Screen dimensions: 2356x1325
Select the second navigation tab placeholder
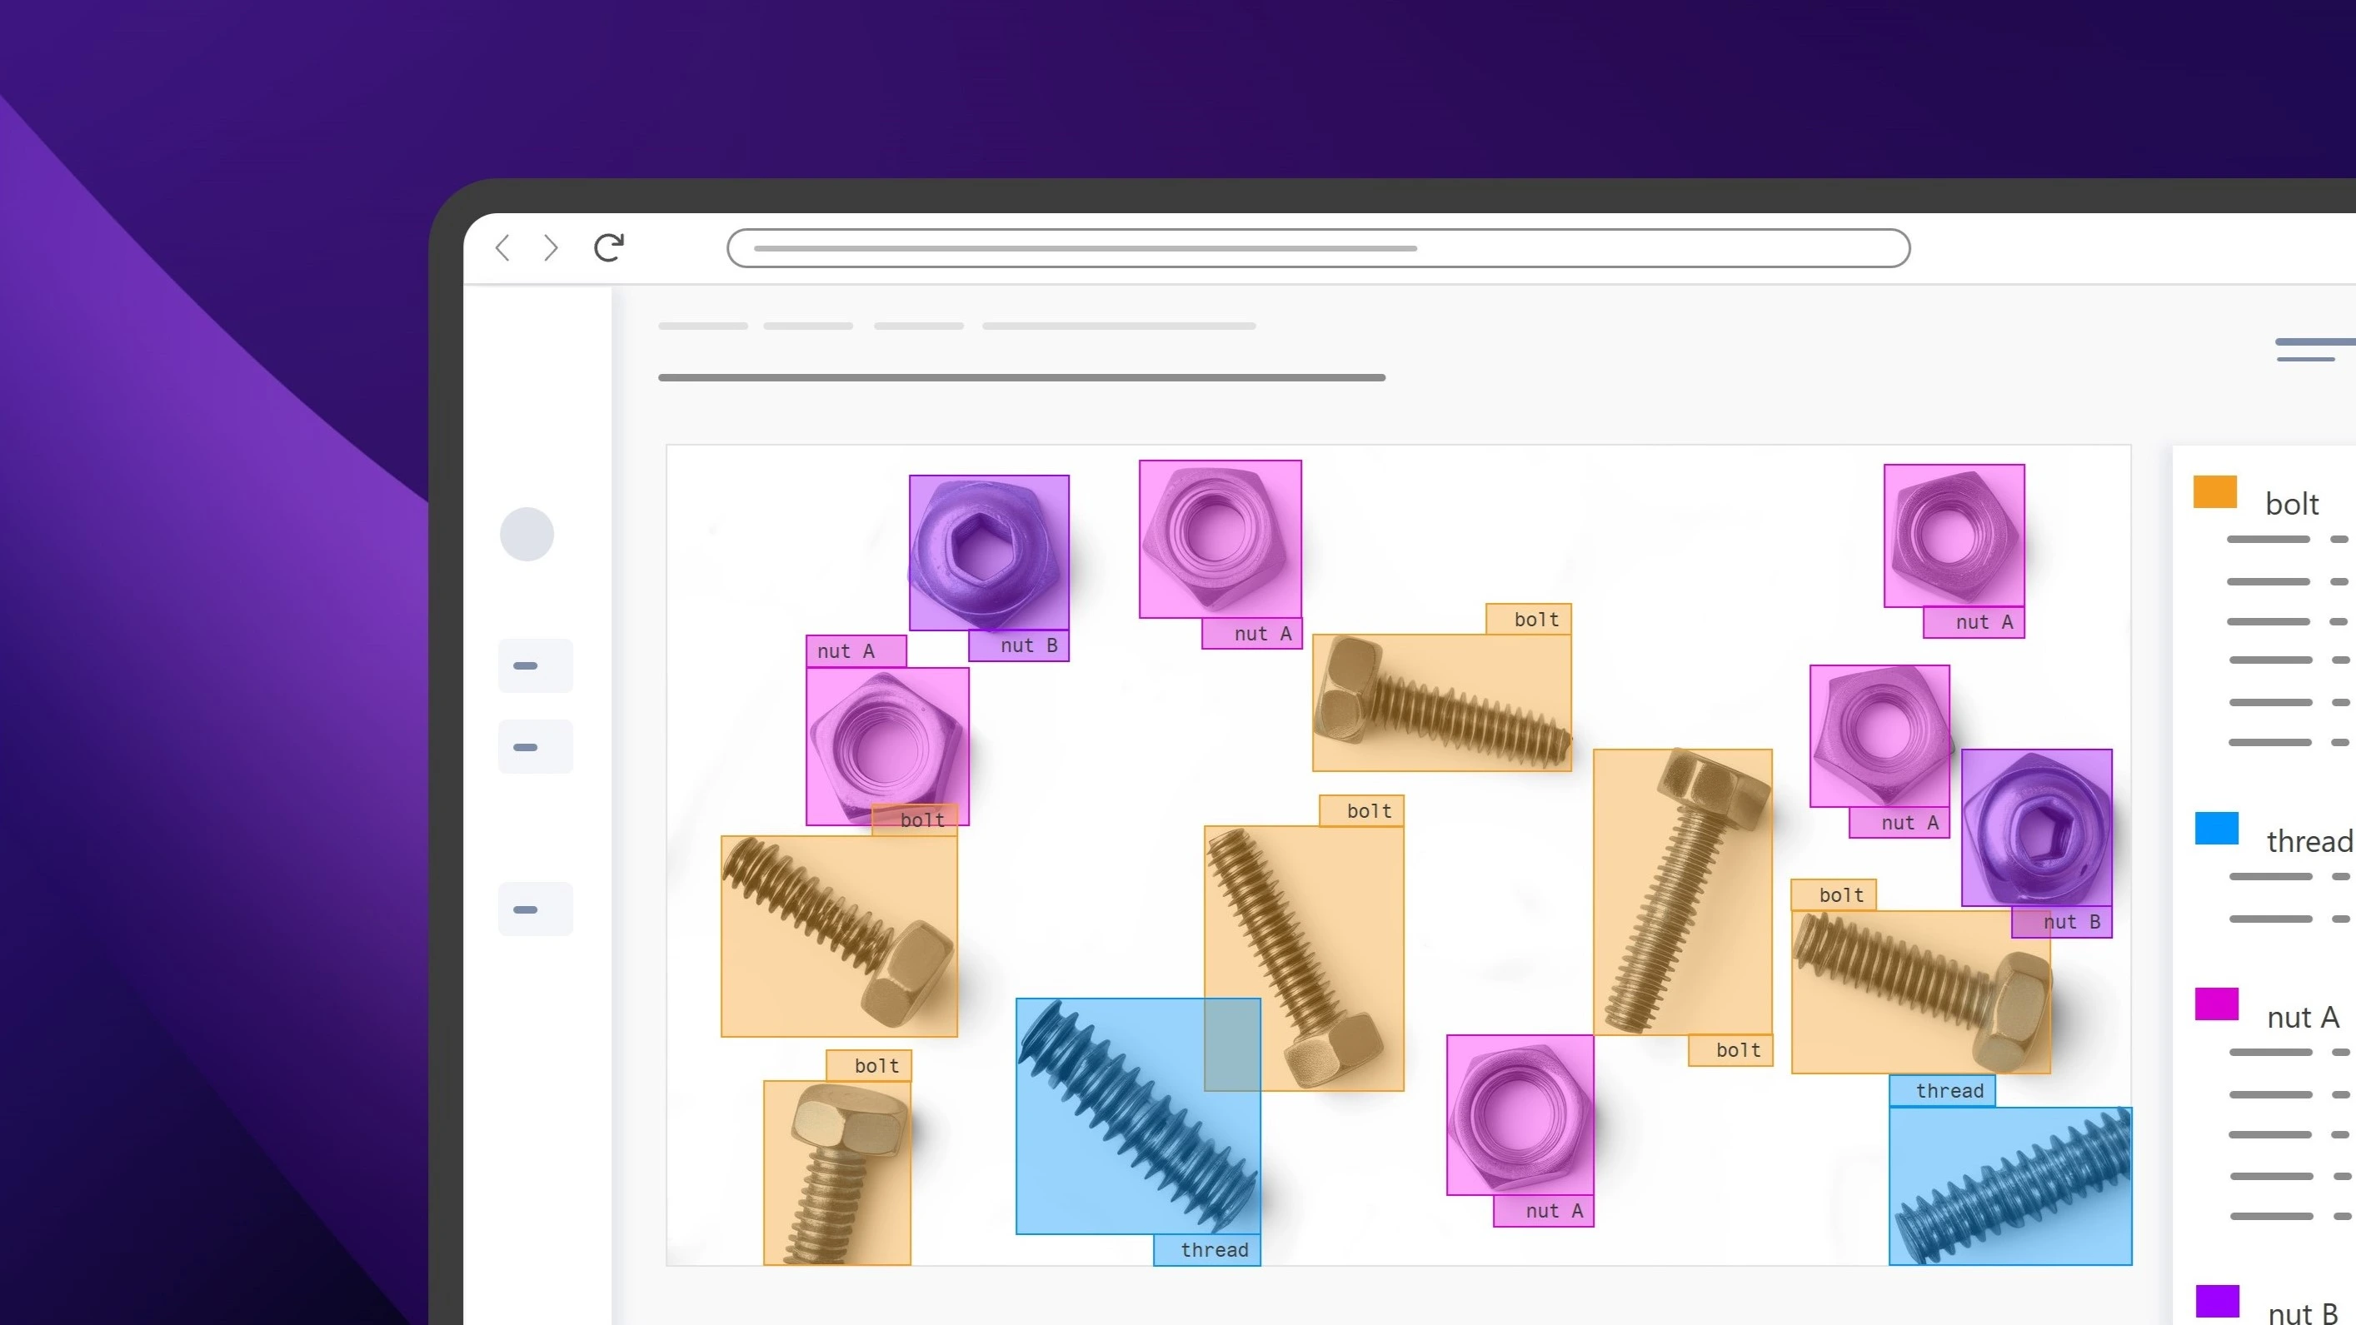(807, 326)
